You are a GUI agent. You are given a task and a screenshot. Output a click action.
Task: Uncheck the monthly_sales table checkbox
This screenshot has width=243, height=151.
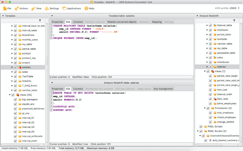tap(15, 39)
